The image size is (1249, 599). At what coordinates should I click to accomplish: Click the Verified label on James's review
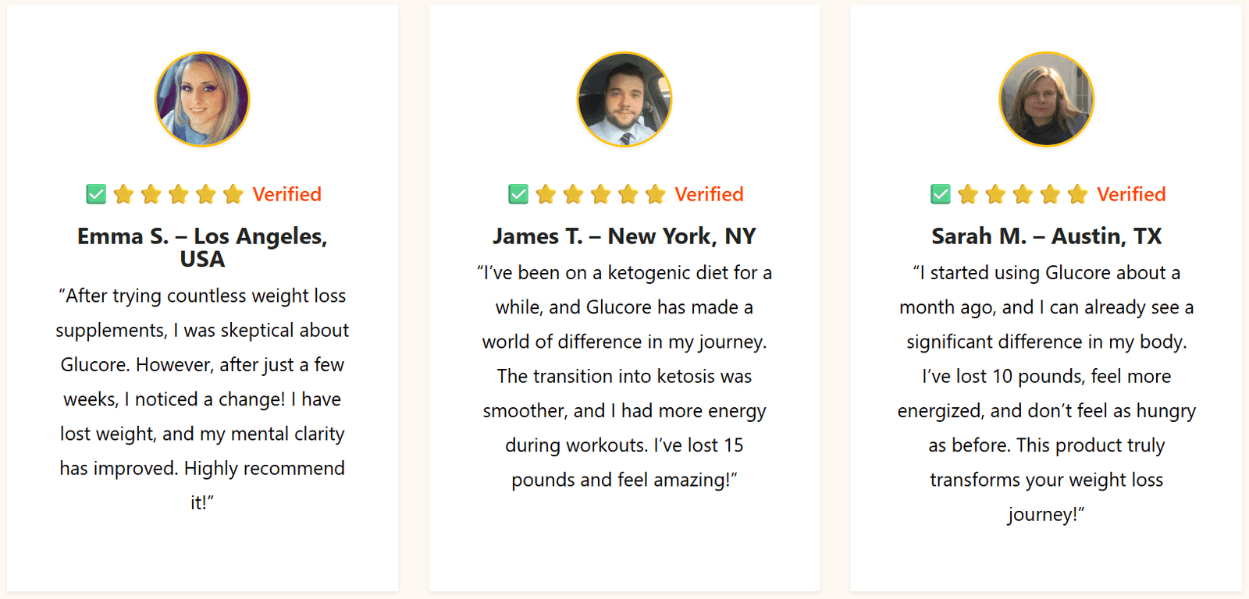click(709, 194)
